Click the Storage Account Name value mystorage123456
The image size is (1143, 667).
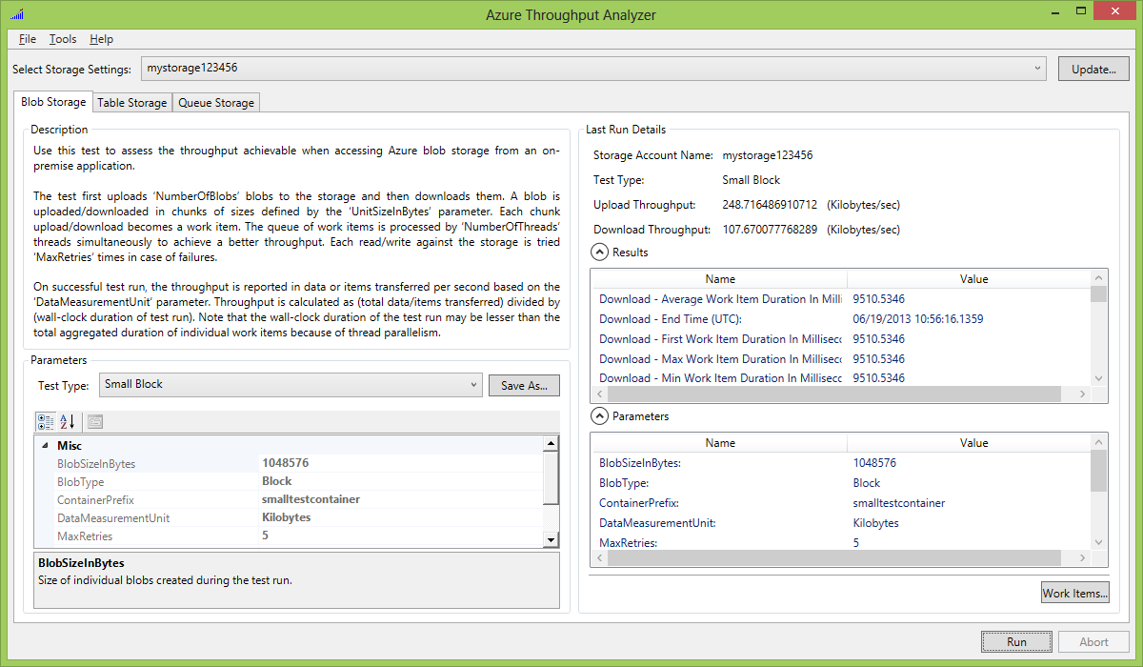pos(768,155)
